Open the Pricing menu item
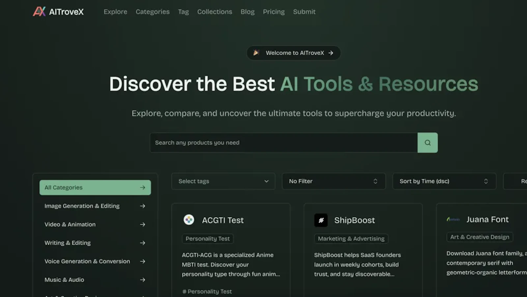Viewport: 527px width, 297px height. click(274, 12)
